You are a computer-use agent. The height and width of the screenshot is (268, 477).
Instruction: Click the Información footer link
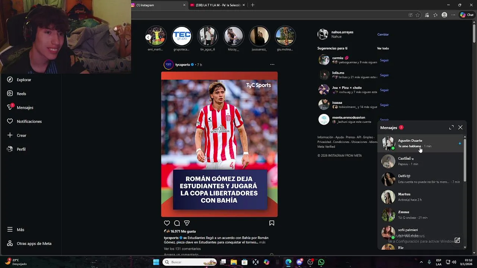tap(325, 137)
